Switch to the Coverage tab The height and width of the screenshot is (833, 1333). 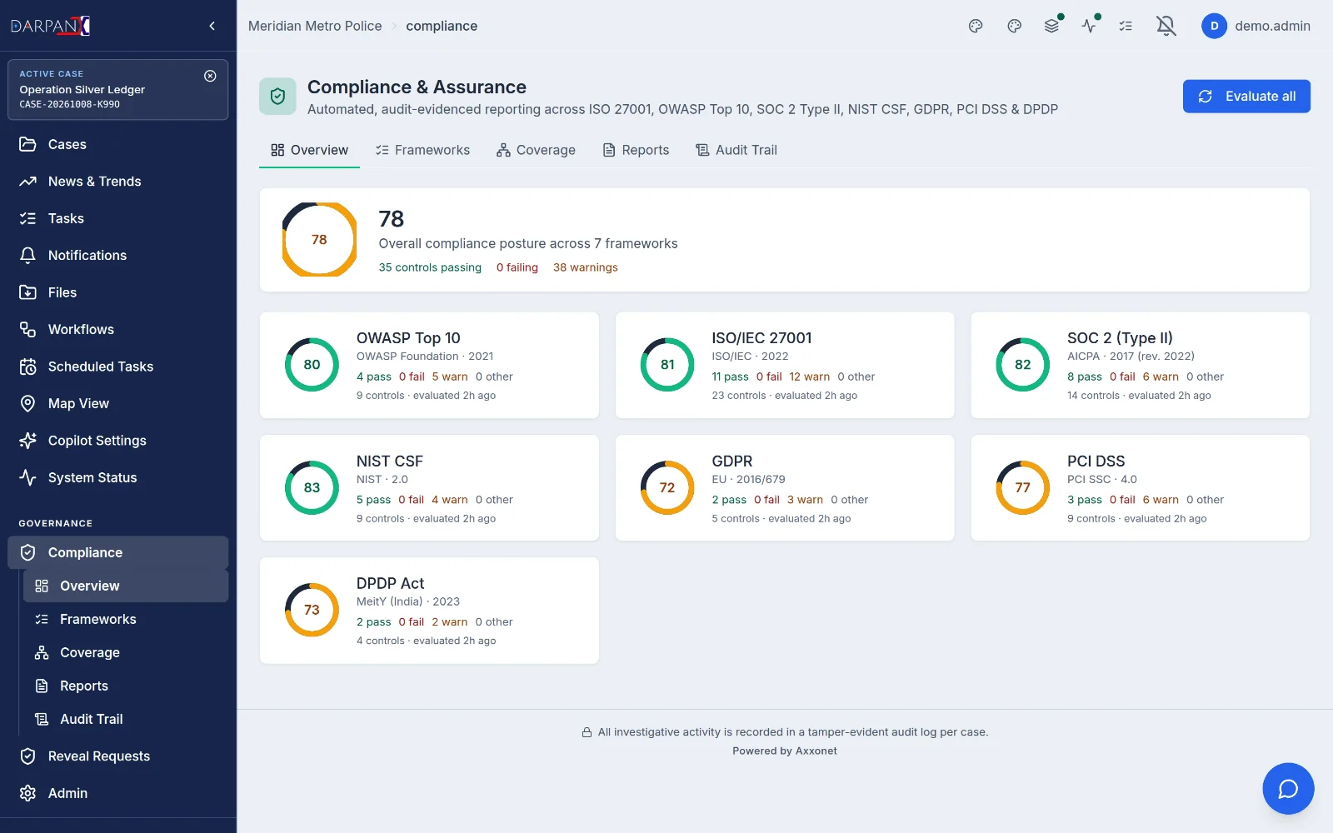(x=536, y=150)
